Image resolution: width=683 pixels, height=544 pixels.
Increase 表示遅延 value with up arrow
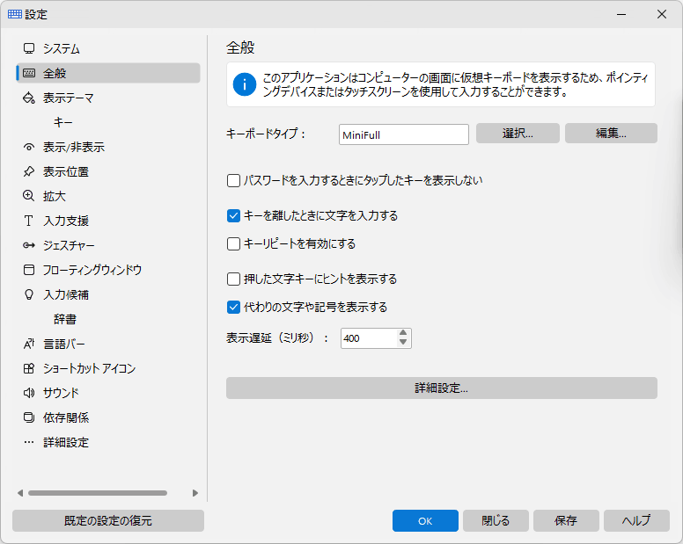click(403, 333)
